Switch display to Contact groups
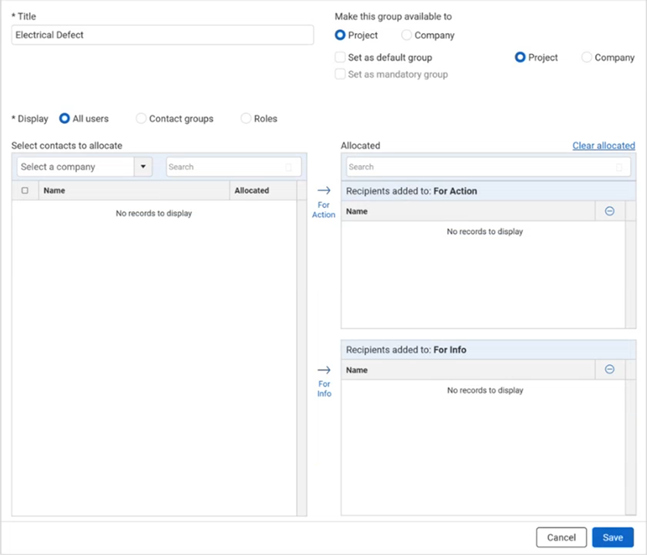The height and width of the screenshot is (555, 647). pos(141,118)
